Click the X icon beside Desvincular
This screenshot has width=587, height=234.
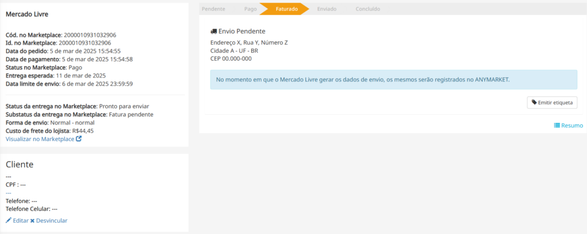click(x=32, y=221)
